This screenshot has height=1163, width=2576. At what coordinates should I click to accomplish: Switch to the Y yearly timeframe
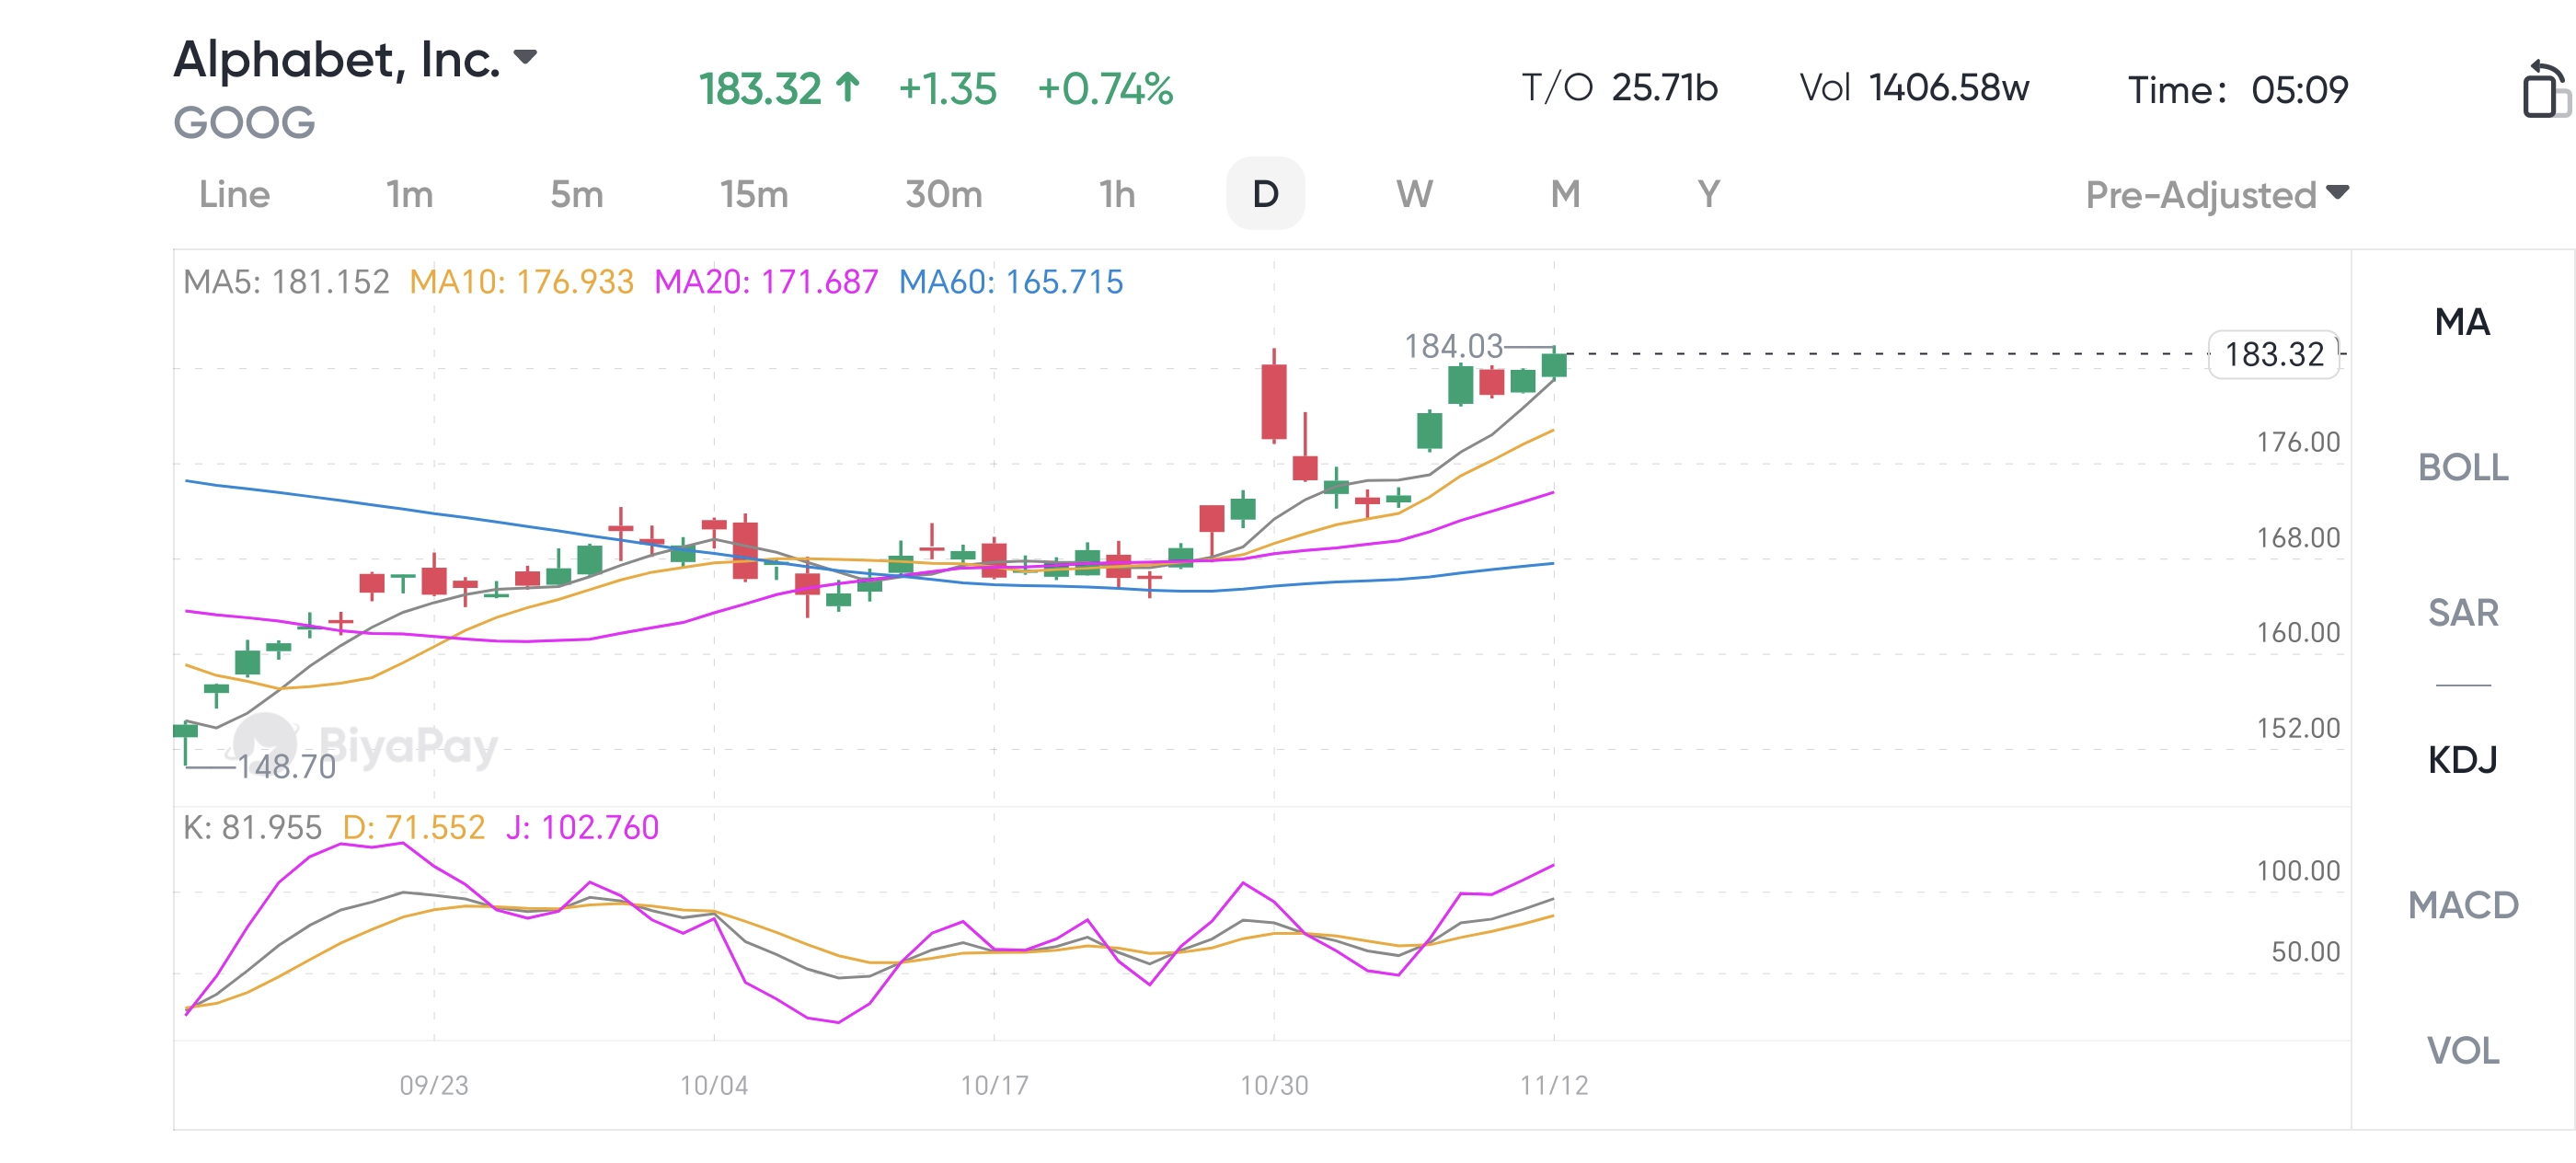pos(1708,194)
